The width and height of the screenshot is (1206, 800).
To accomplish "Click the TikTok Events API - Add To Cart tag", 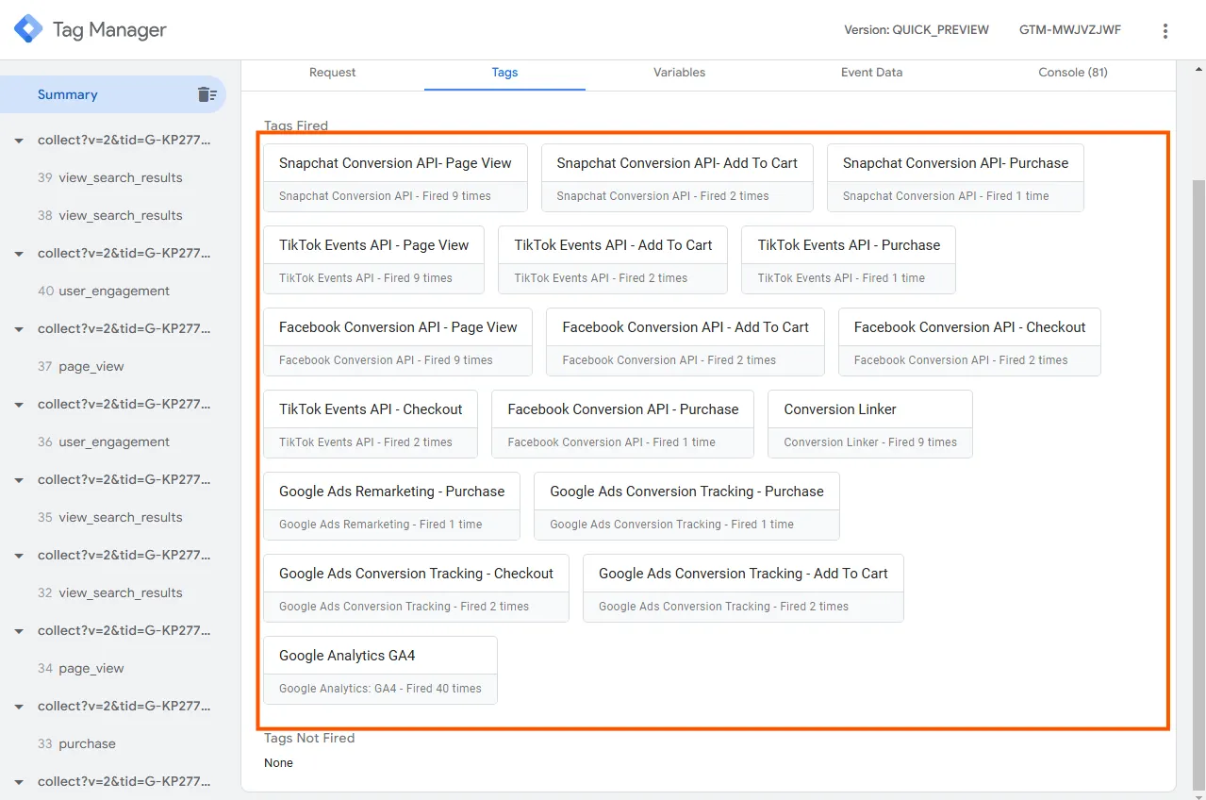I will [x=613, y=259].
